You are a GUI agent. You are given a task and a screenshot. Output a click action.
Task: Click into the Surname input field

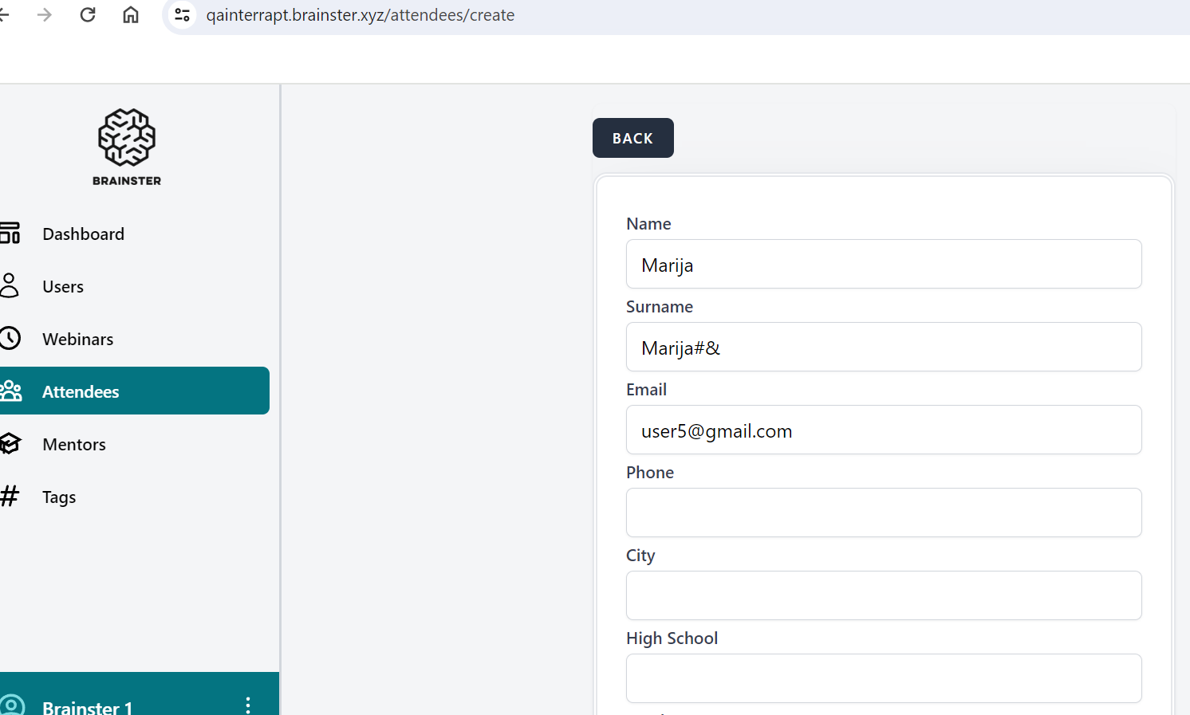[x=883, y=348]
